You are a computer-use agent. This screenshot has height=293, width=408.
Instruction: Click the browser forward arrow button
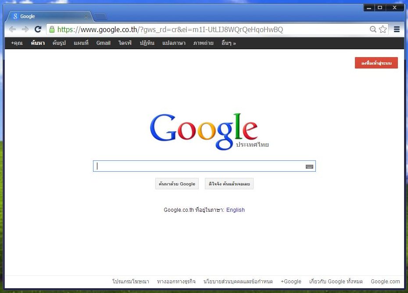pyautogui.click(x=25, y=29)
